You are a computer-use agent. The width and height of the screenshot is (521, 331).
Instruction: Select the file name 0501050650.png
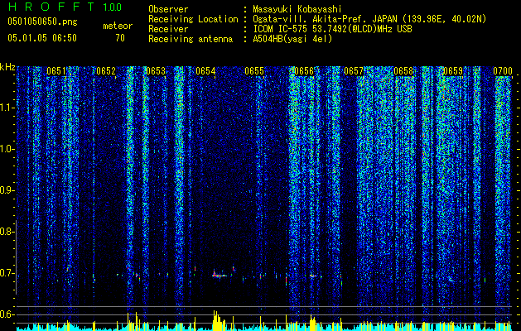42,22
